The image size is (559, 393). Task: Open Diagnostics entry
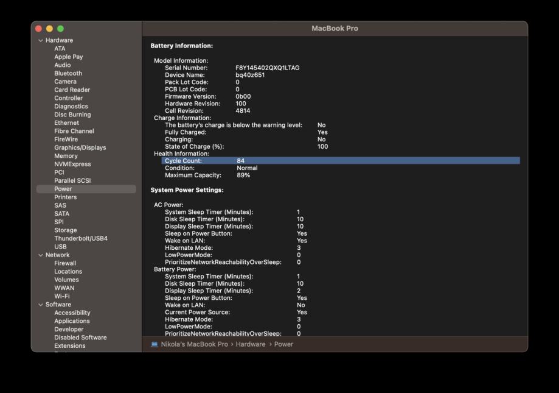coord(71,106)
